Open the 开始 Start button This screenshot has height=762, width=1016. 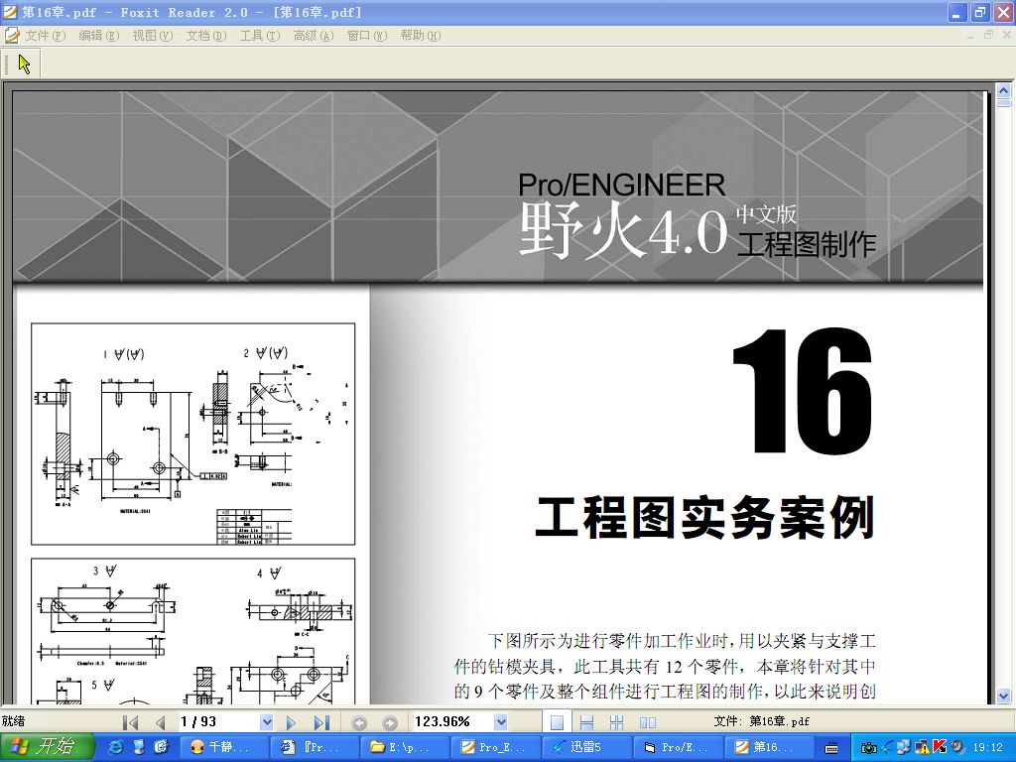pyautogui.click(x=46, y=747)
